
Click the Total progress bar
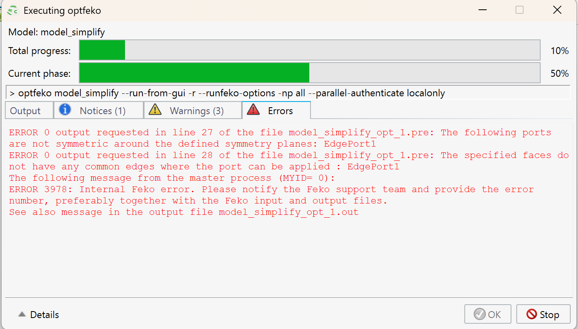(310, 50)
